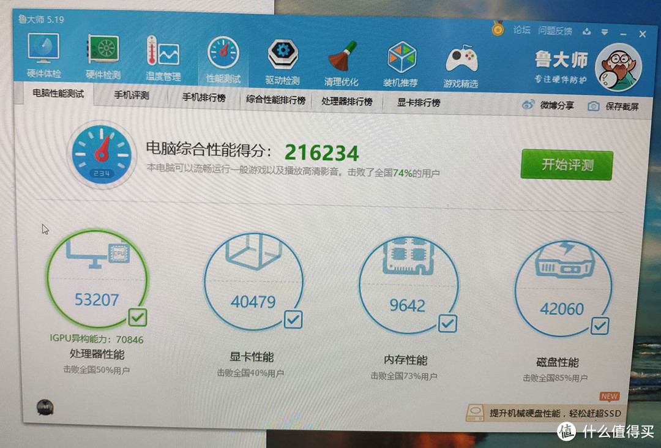Click the camera icon beside 保存截屏

(594, 106)
